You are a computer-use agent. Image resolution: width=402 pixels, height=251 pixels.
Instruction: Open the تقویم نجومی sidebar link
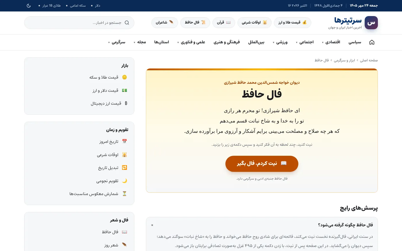pyautogui.click(x=107, y=181)
